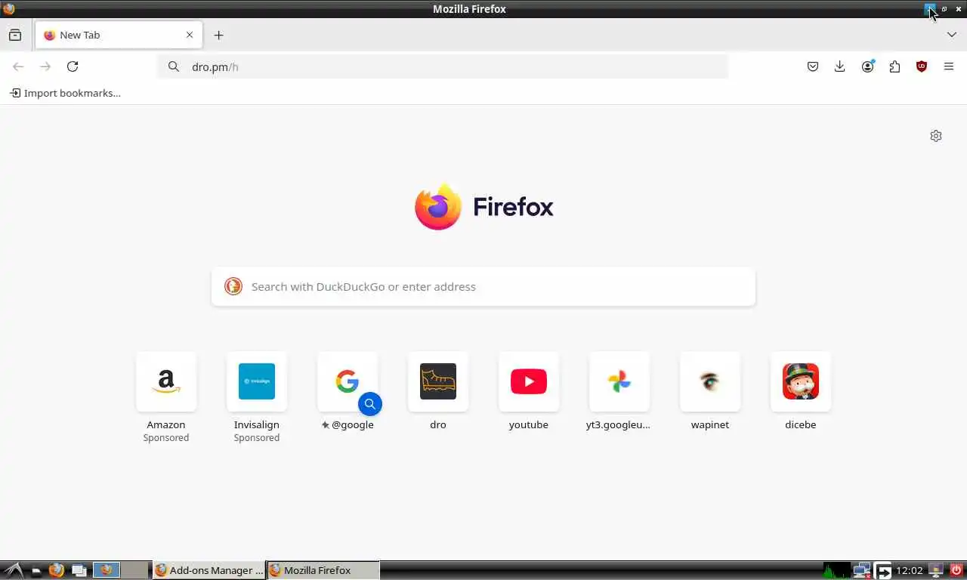Open the Downloads panel
The height and width of the screenshot is (580, 967).
[840, 66]
